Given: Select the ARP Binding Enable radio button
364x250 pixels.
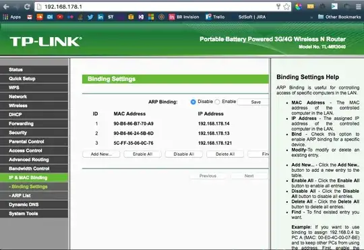Looking at the screenshot, I should tap(217, 102).
